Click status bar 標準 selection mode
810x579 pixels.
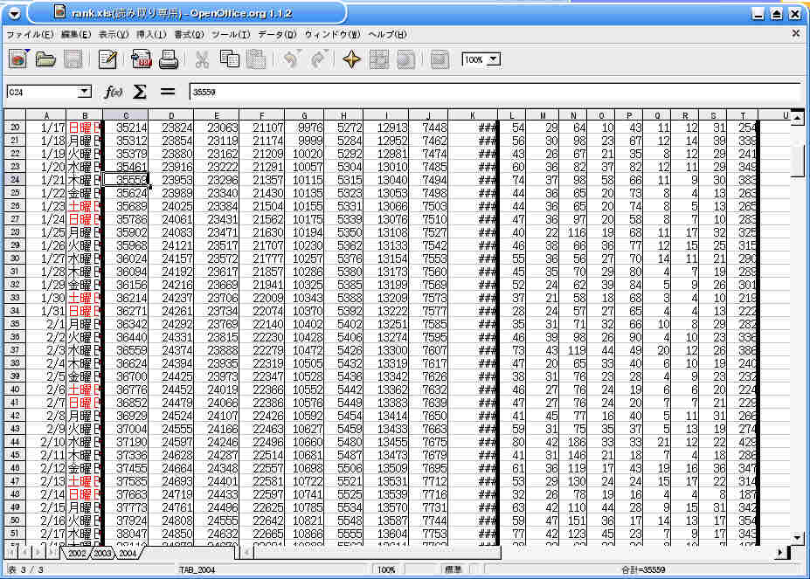click(x=453, y=569)
